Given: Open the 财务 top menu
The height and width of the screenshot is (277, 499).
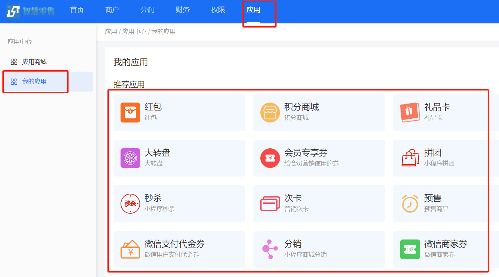Looking at the screenshot, I should (183, 10).
